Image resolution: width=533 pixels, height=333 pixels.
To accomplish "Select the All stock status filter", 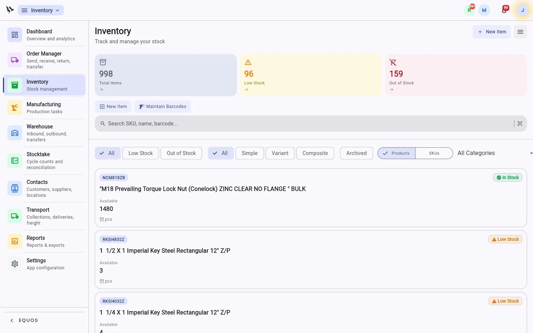I will [108, 153].
